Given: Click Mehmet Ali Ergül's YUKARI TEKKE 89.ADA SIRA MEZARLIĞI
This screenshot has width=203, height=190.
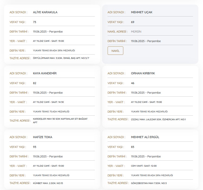Looking at the screenshot, I should pos(152,175).
